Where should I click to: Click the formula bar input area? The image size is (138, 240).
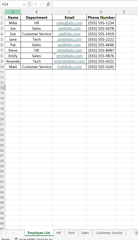[x=95, y=4]
